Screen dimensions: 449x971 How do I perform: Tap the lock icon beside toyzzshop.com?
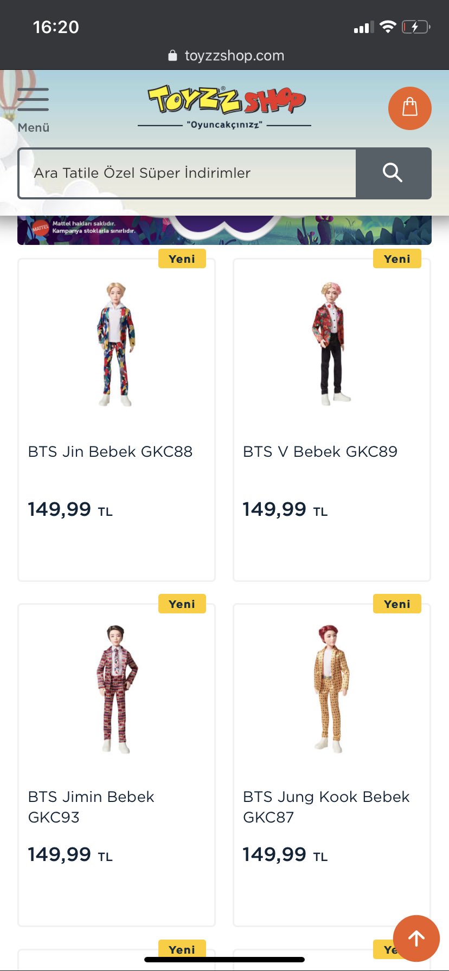coord(172,55)
